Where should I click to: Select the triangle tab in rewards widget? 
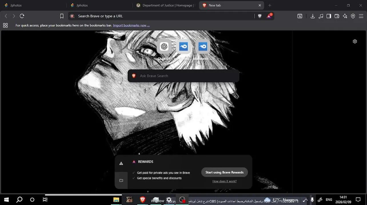tap(121, 163)
